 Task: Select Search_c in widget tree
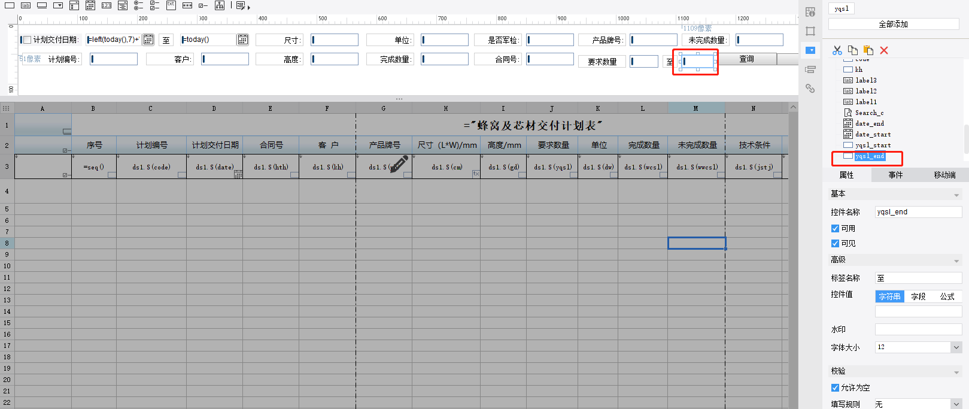pos(869,113)
